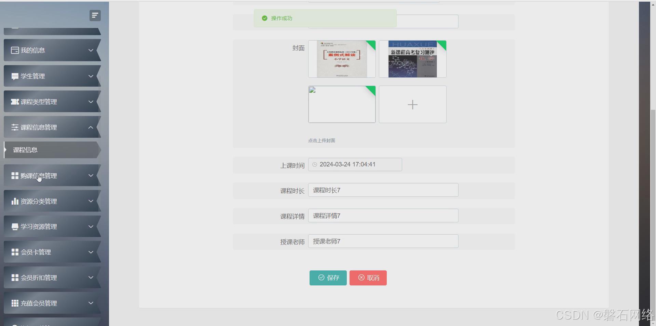Click the 学生管理 chat bubble icon
The image size is (656, 326).
click(15, 76)
